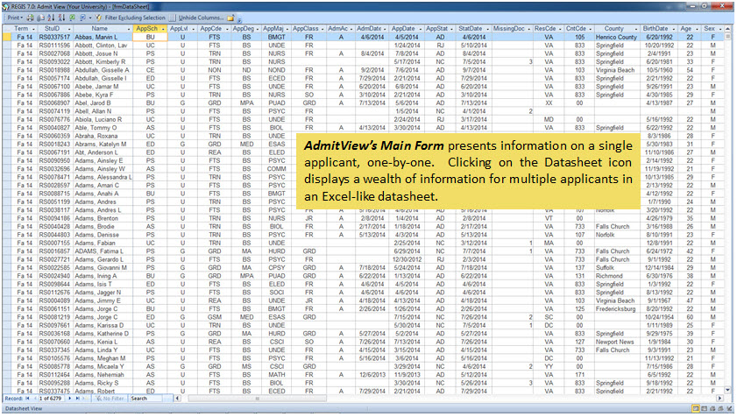Open the small arrow beside the envelope icon

pyautogui.click(x=89, y=18)
